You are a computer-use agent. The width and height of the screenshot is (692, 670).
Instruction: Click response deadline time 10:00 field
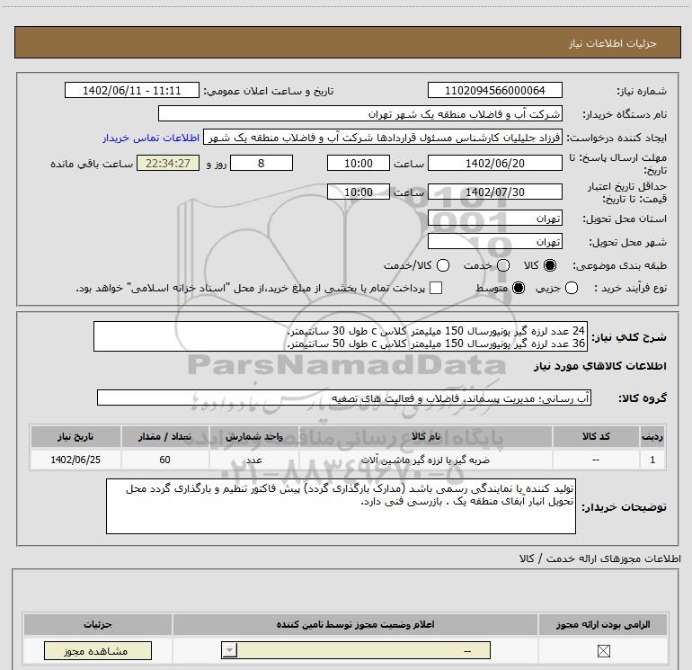359,163
